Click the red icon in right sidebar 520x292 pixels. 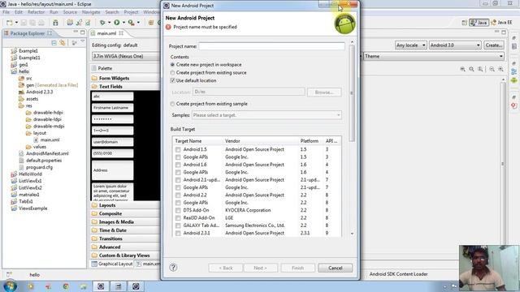click(514, 105)
